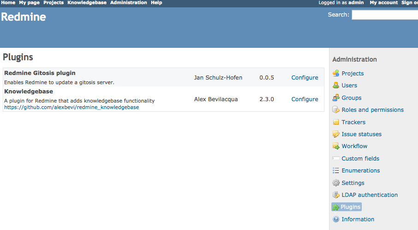The width and height of the screenshot is (418, 230).
Task: Open the redmine_knowledgebase GitHub URL
Action: coord(71,107)
